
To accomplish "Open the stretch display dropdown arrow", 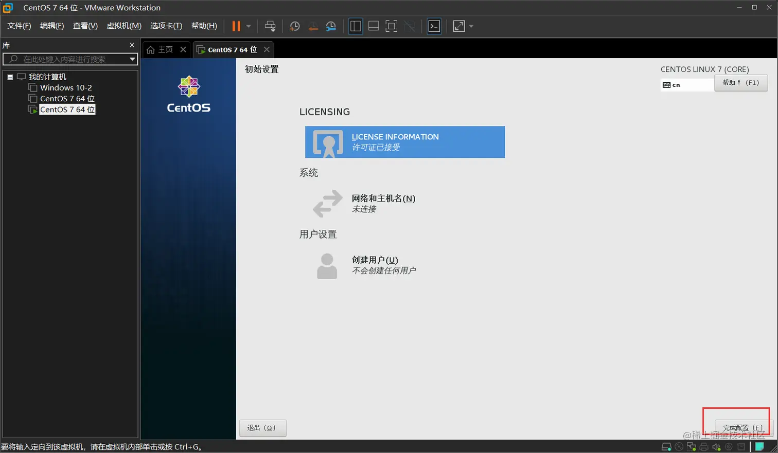I will pyautogui.click(x=471, y=26).
